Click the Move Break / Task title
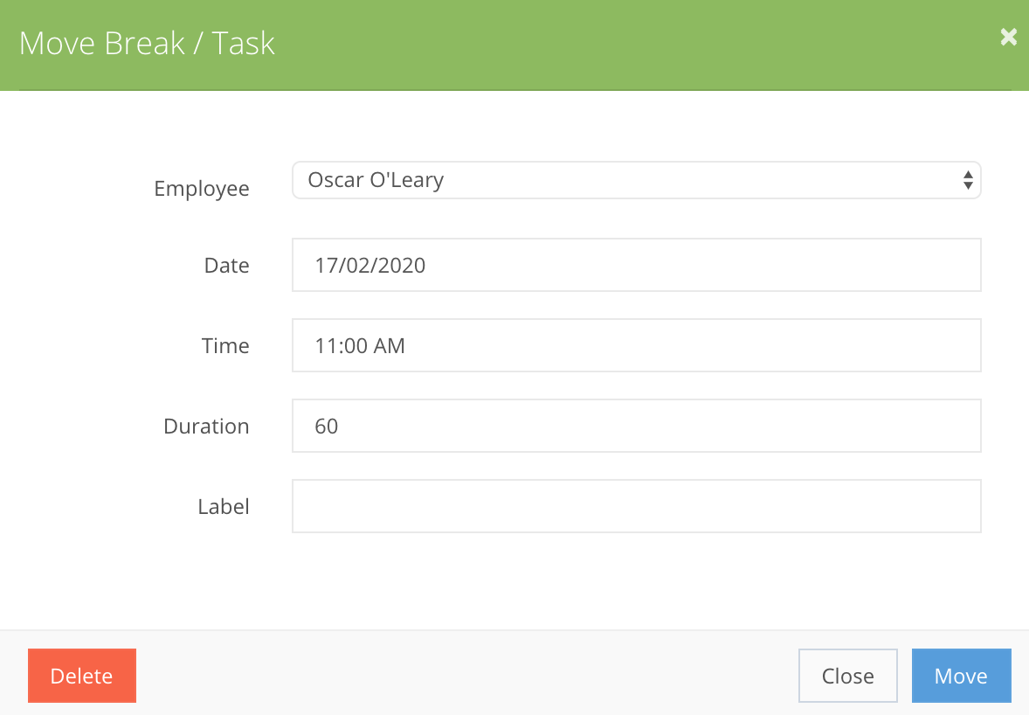1029x715 pixels. point(147,44)
